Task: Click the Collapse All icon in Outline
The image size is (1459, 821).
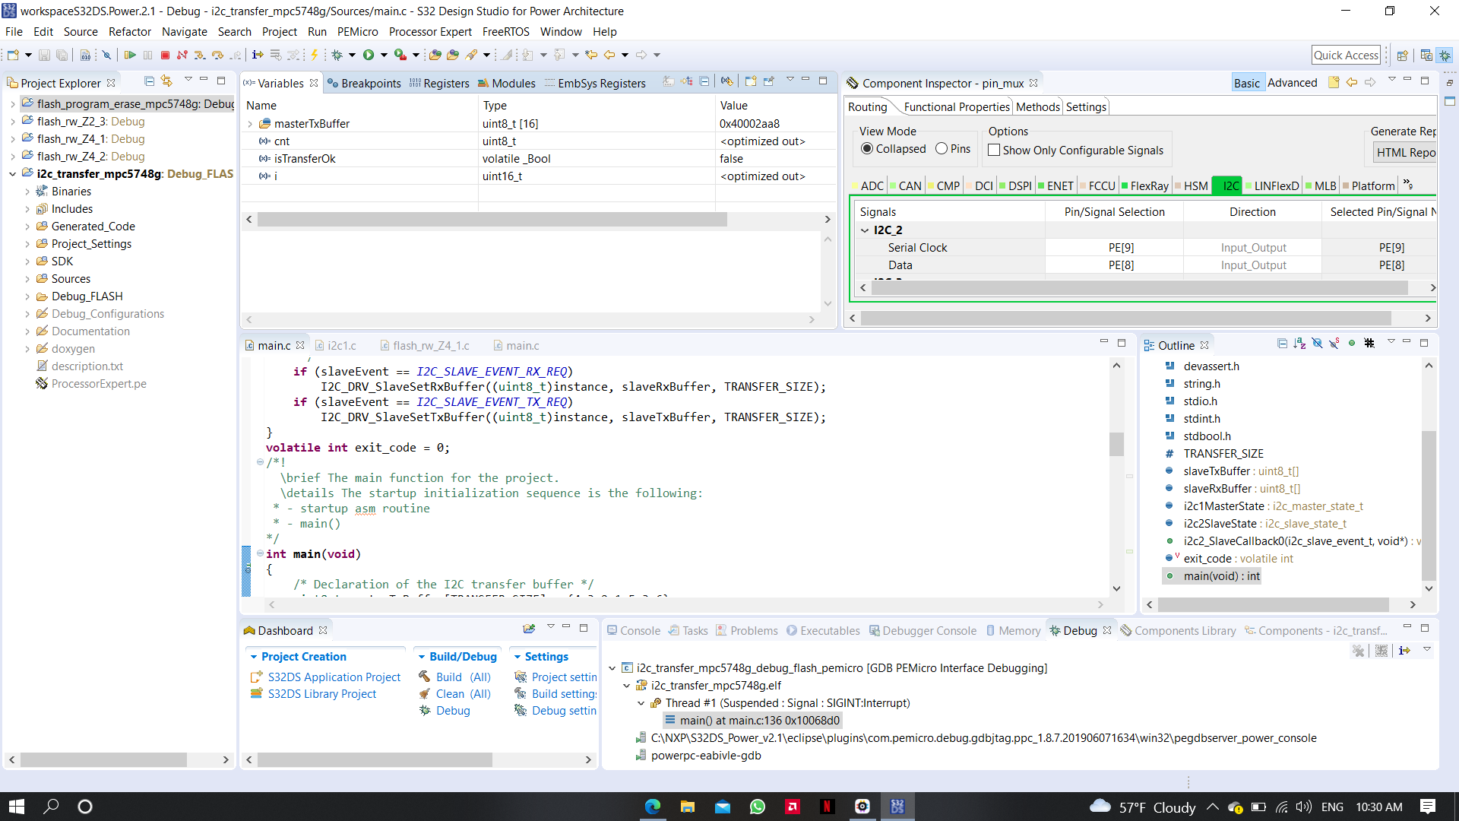Action: pos(1282,344)
